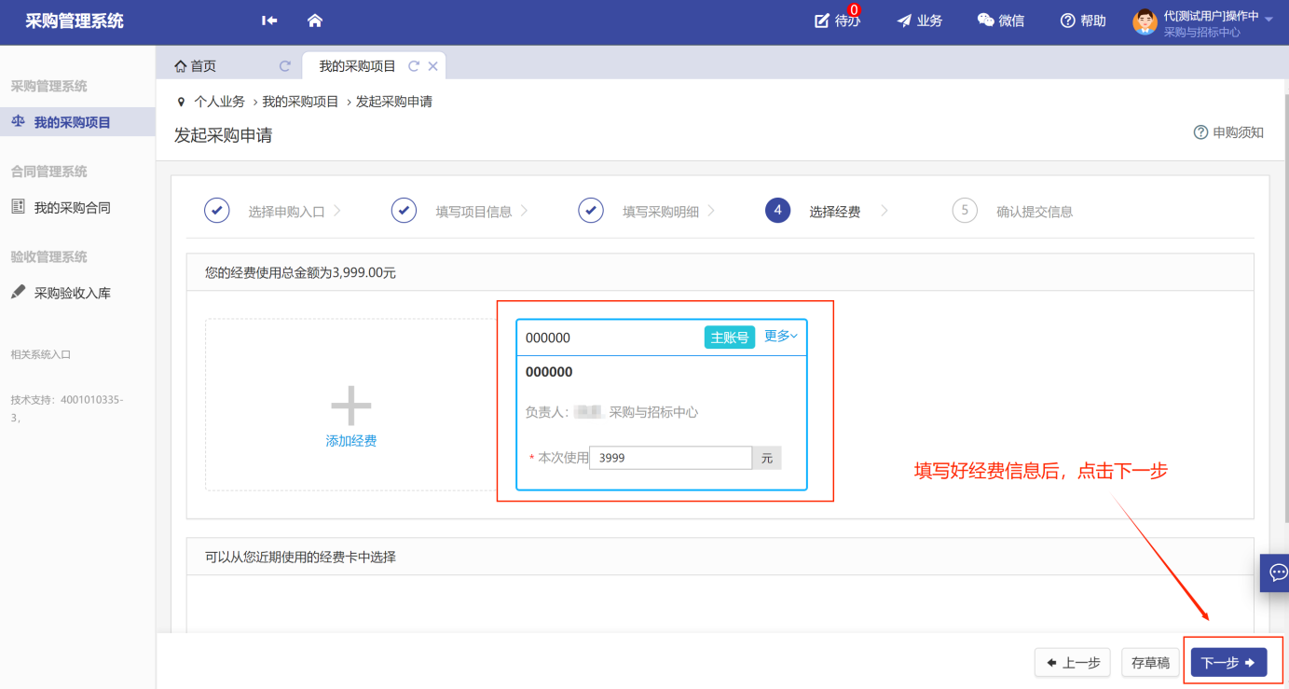Refresh the 首页 tab with reload icon
1289x689 pixels.
pos(285,66)
